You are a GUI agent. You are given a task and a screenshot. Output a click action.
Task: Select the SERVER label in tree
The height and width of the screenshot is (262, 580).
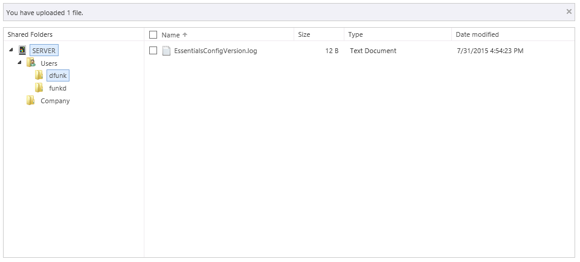tap(43, 51)
